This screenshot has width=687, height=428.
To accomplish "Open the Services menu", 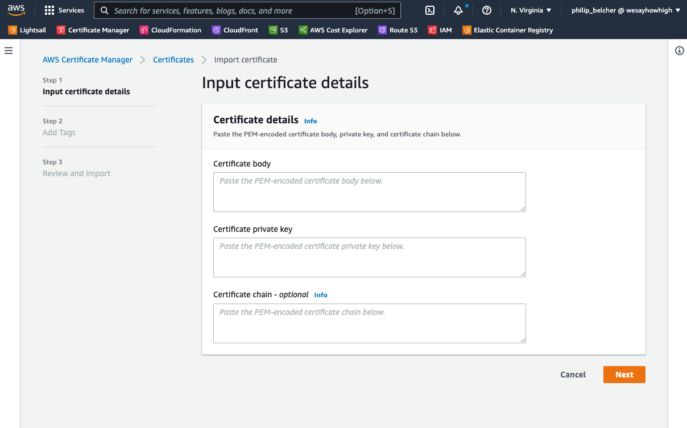I will (x=64, y=10).
